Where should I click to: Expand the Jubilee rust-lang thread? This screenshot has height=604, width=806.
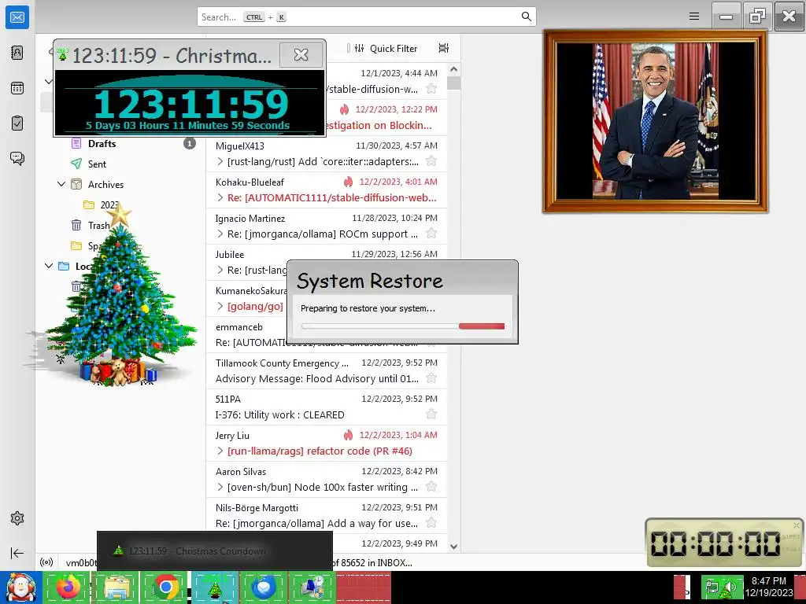click(220, 271)
